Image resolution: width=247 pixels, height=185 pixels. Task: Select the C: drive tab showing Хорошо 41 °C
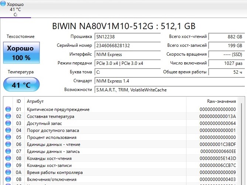(15, 9)
